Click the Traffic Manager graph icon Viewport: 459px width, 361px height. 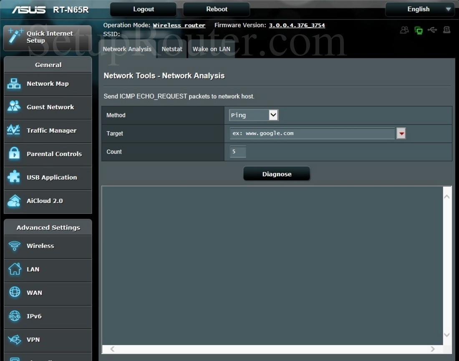(x=14, y=130)
